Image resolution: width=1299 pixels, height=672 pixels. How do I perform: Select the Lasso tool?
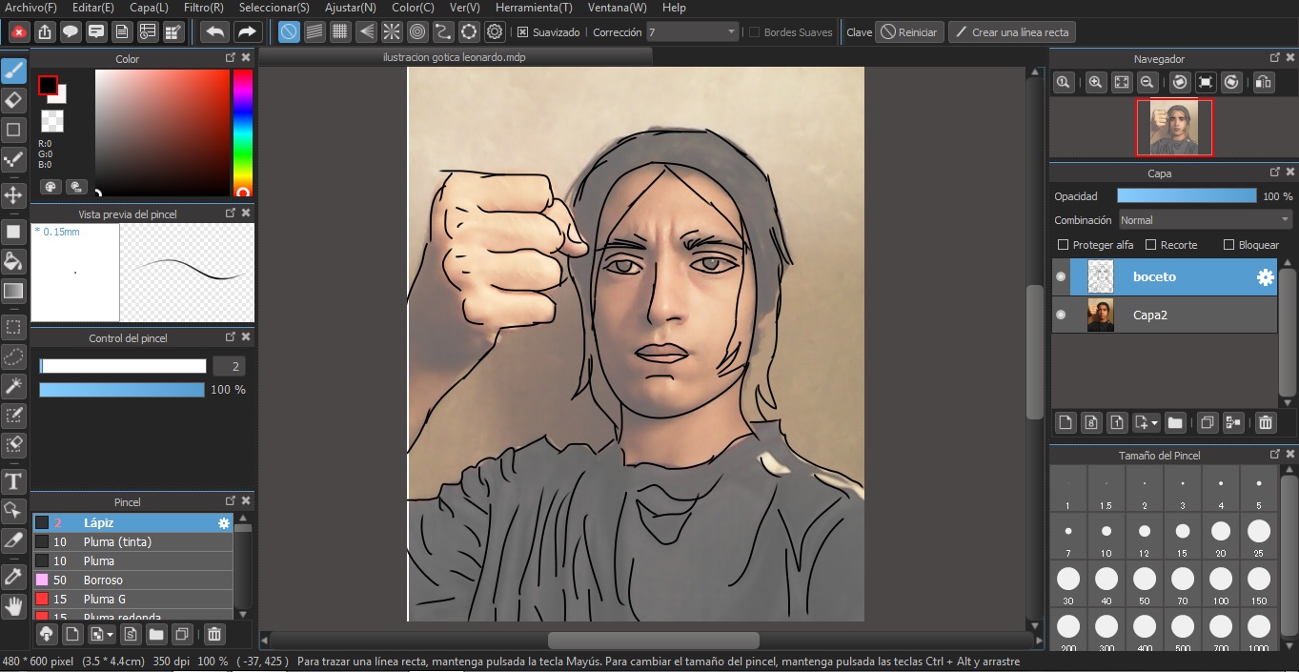[x=13, y=356]
